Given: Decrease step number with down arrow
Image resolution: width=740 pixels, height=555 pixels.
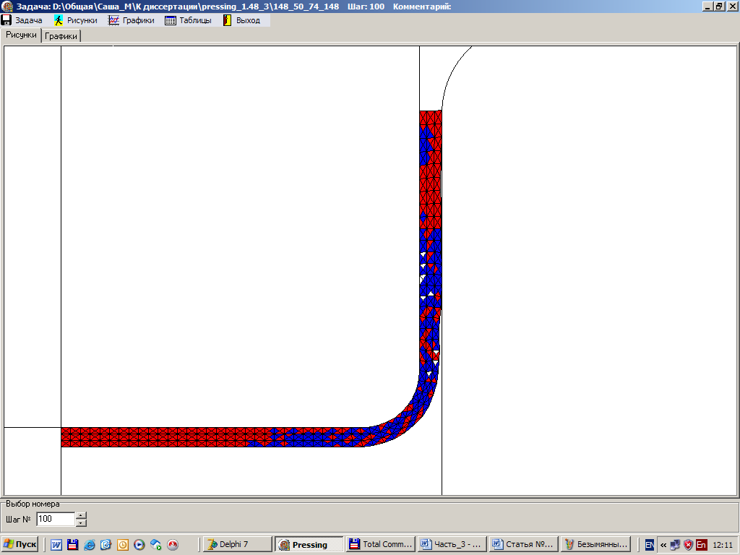Looking at the screenshot, I should tap(81, 522).
